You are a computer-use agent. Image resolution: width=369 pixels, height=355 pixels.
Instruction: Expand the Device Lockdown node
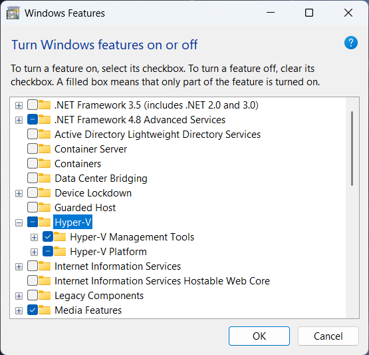click(19, 193)
